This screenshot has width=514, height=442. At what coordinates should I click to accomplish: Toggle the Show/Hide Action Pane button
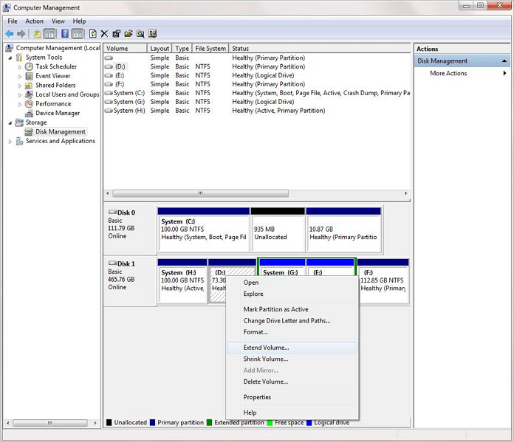click(77, 34)
